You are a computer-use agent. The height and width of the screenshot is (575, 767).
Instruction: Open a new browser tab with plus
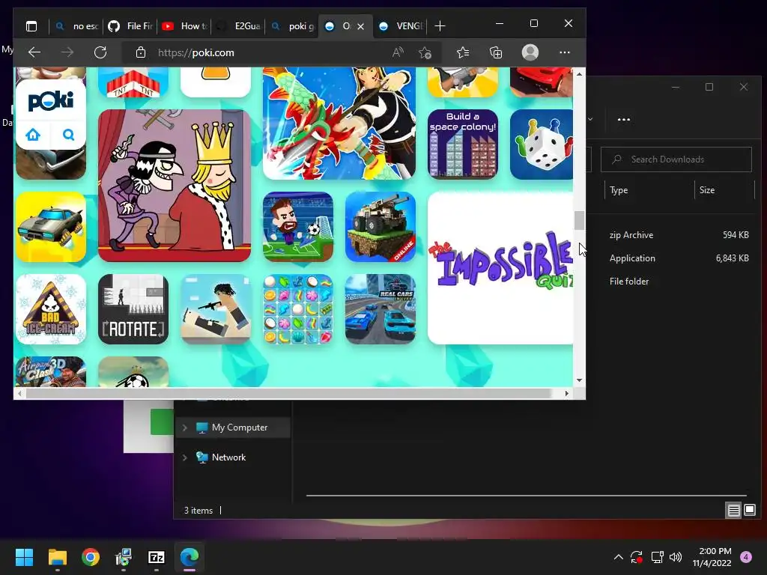440,26
